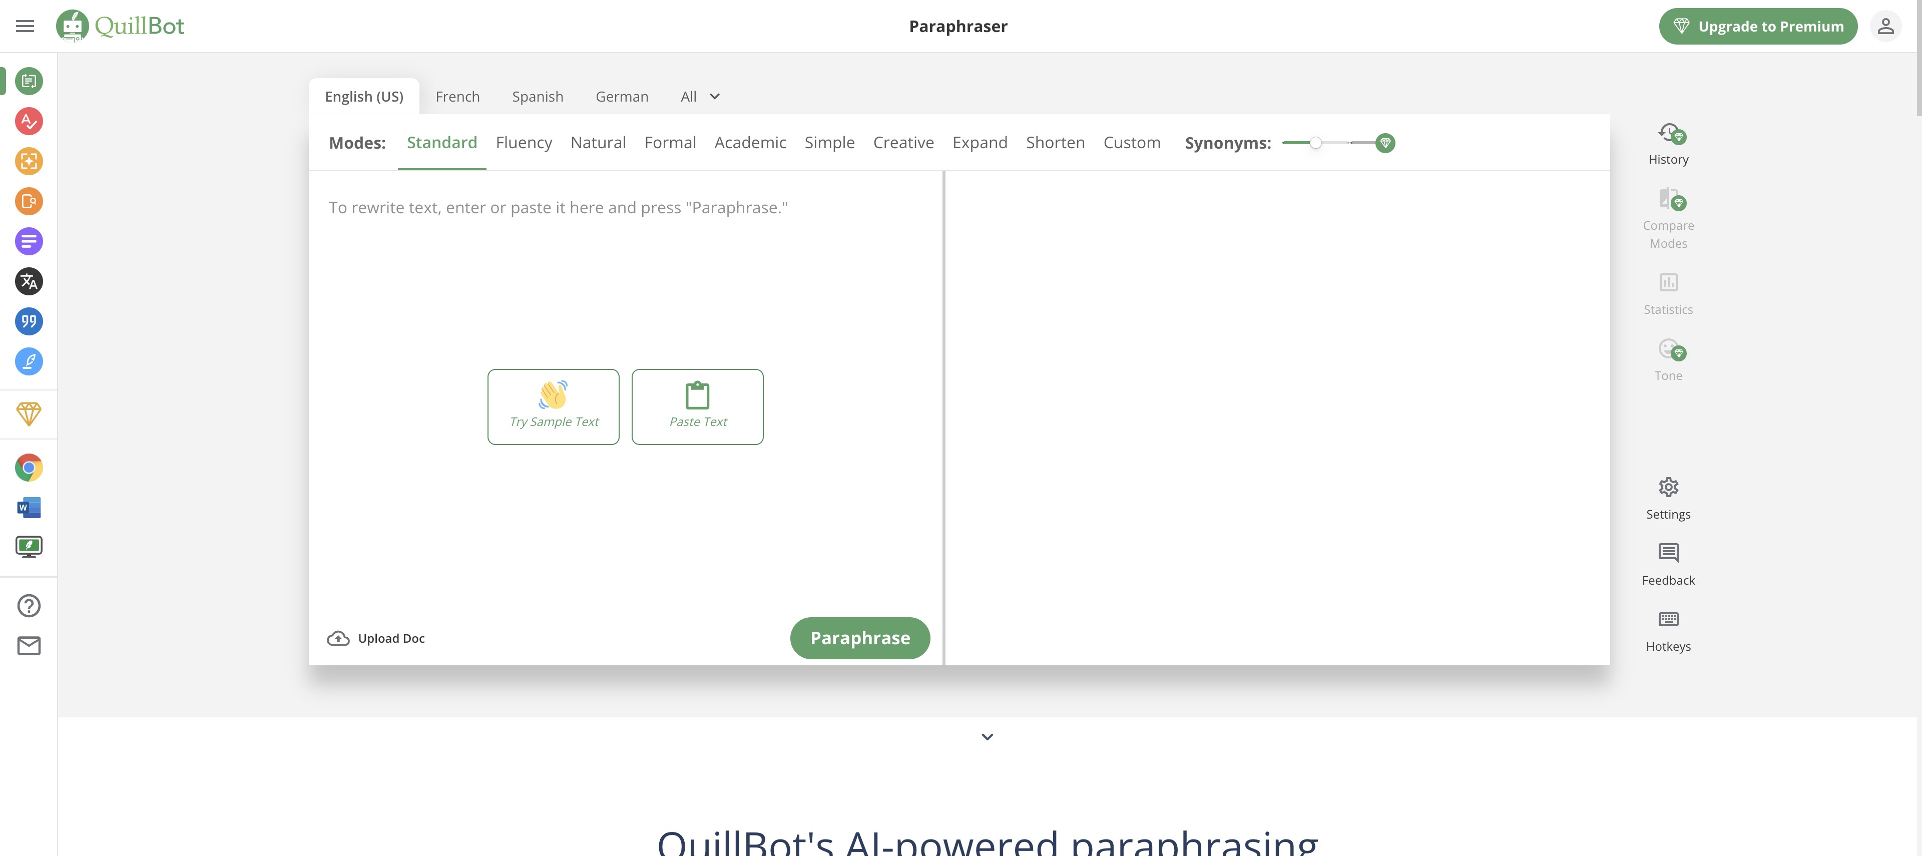Open the Help Center question mark icon
This screenshot has height=856, width=1922.
point(29,606)
